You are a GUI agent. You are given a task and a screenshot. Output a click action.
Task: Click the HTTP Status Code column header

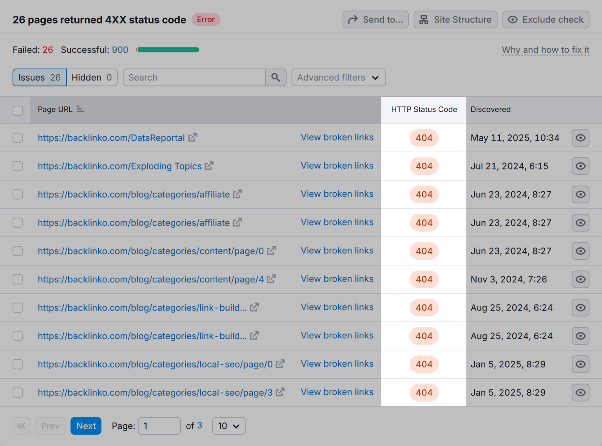424,109
